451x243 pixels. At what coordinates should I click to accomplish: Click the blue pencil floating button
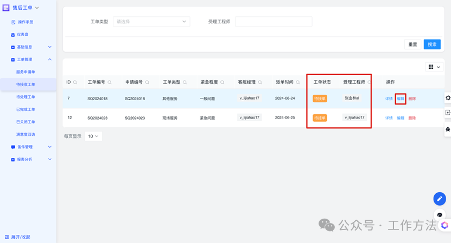click(440, 199)
